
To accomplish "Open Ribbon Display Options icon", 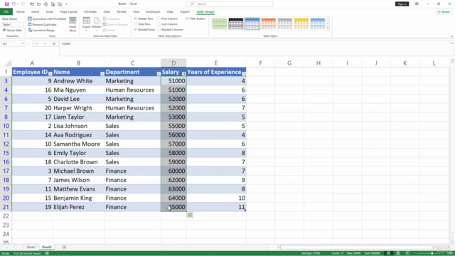I will tap(417, 4).
